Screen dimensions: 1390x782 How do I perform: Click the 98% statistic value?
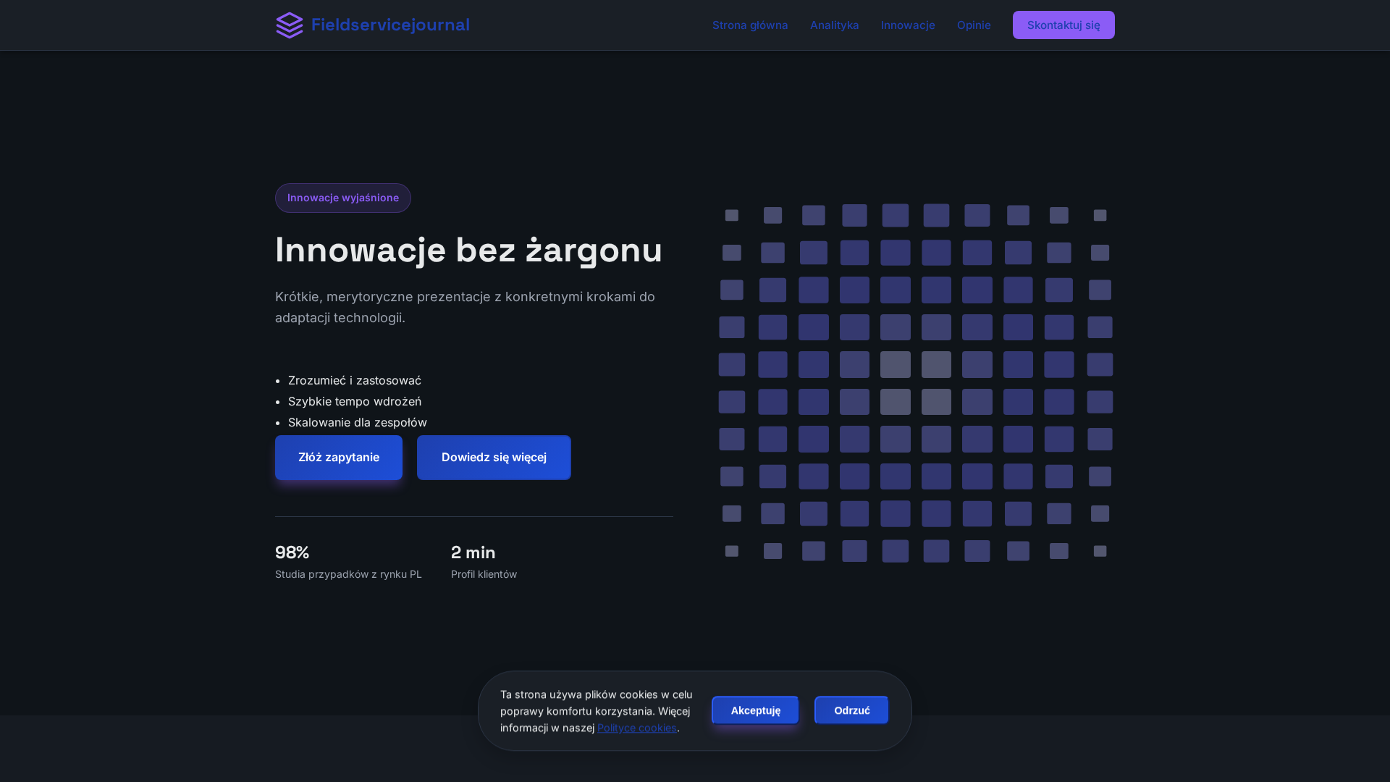click(292, 552)
